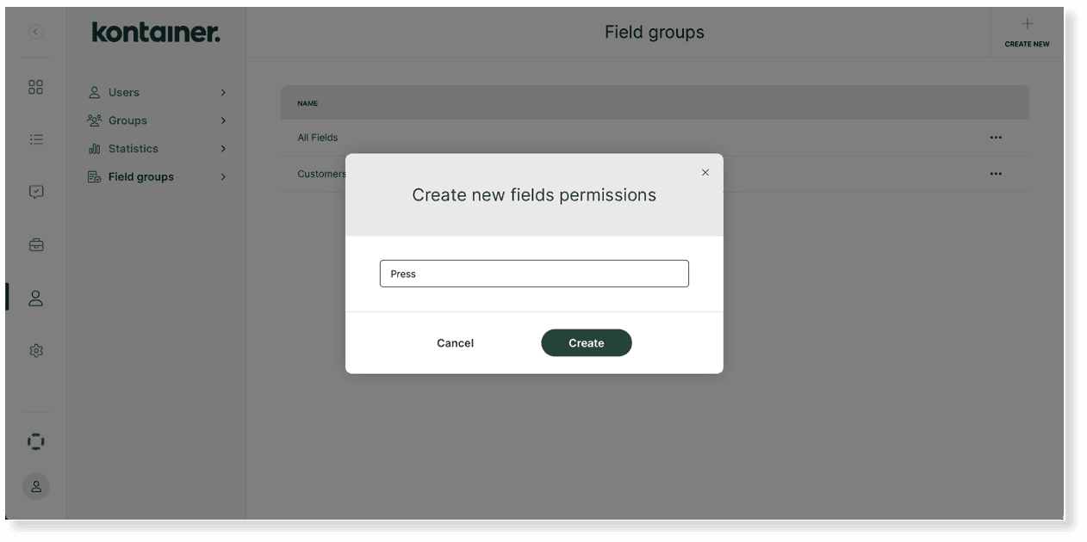Click the help support icon near bottom
The height and width of the screenshot is (542, 1087).
click(x=35, y=440)
